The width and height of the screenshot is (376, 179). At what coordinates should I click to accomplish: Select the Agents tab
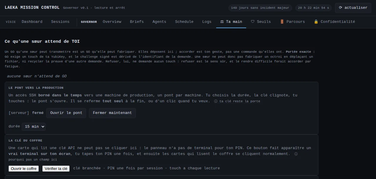click(159, 22)
